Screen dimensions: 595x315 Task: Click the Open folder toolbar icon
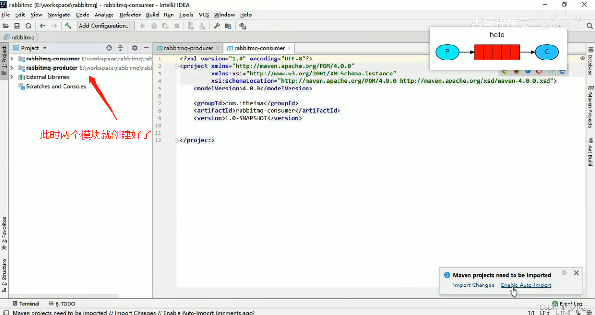pos(6,26)
